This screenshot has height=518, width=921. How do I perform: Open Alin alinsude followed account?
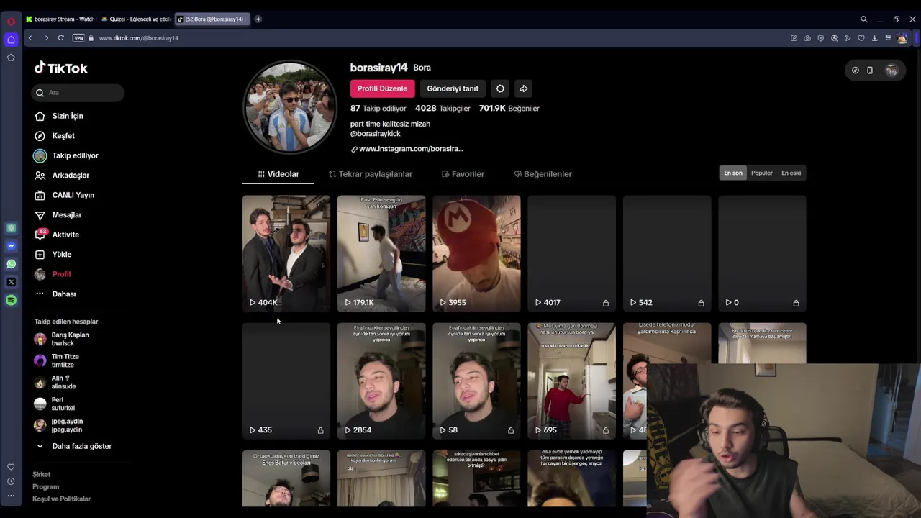coord(55,382)
